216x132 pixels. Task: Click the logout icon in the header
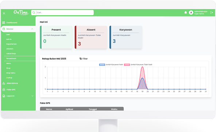[212, 13]
